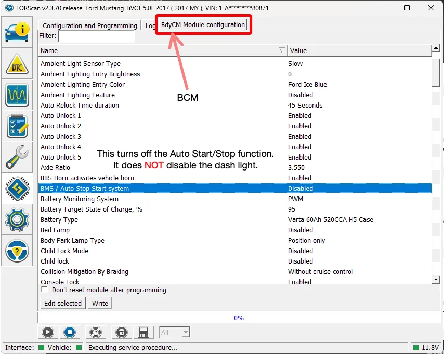Click the Varta 60Ah 520CCA H5 Case value

click(331, 219)
